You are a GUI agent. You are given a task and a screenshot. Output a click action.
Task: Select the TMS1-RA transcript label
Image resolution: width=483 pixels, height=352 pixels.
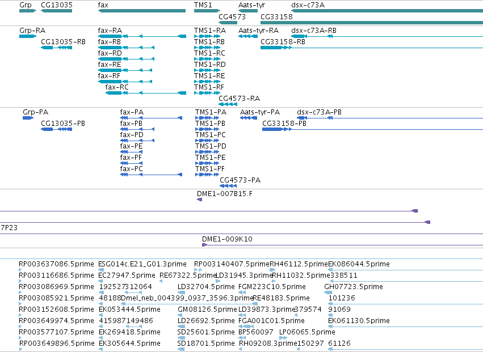click(210, 31)
